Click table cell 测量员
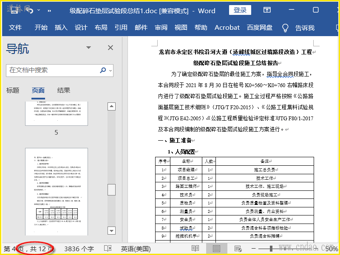This screenshot has height=255, width=340. click(186, 211)
